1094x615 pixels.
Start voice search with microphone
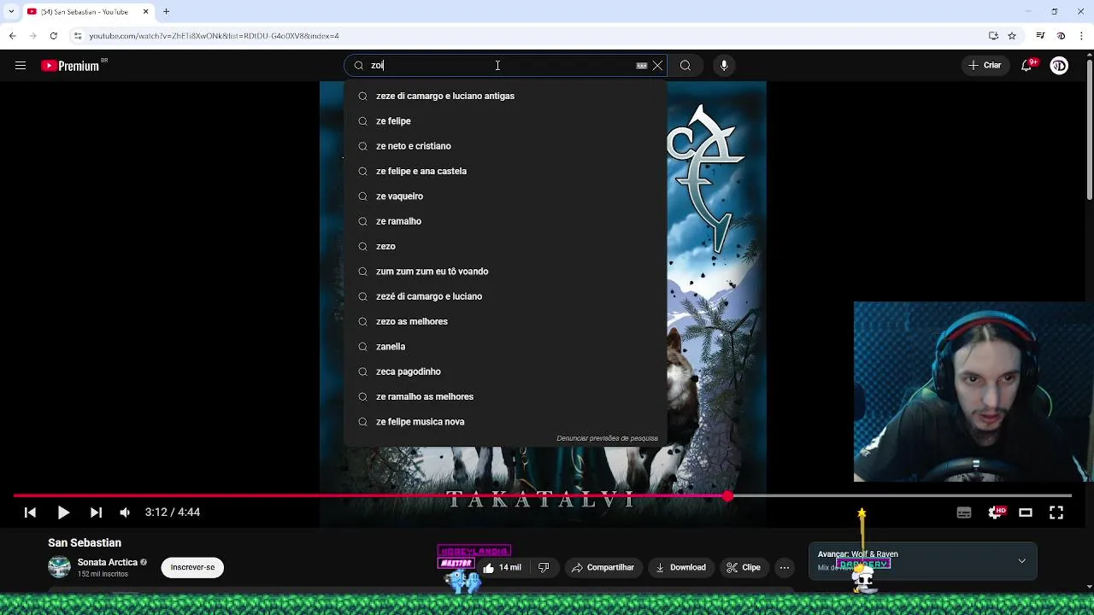pyautogui.click(x=724, y=66)
